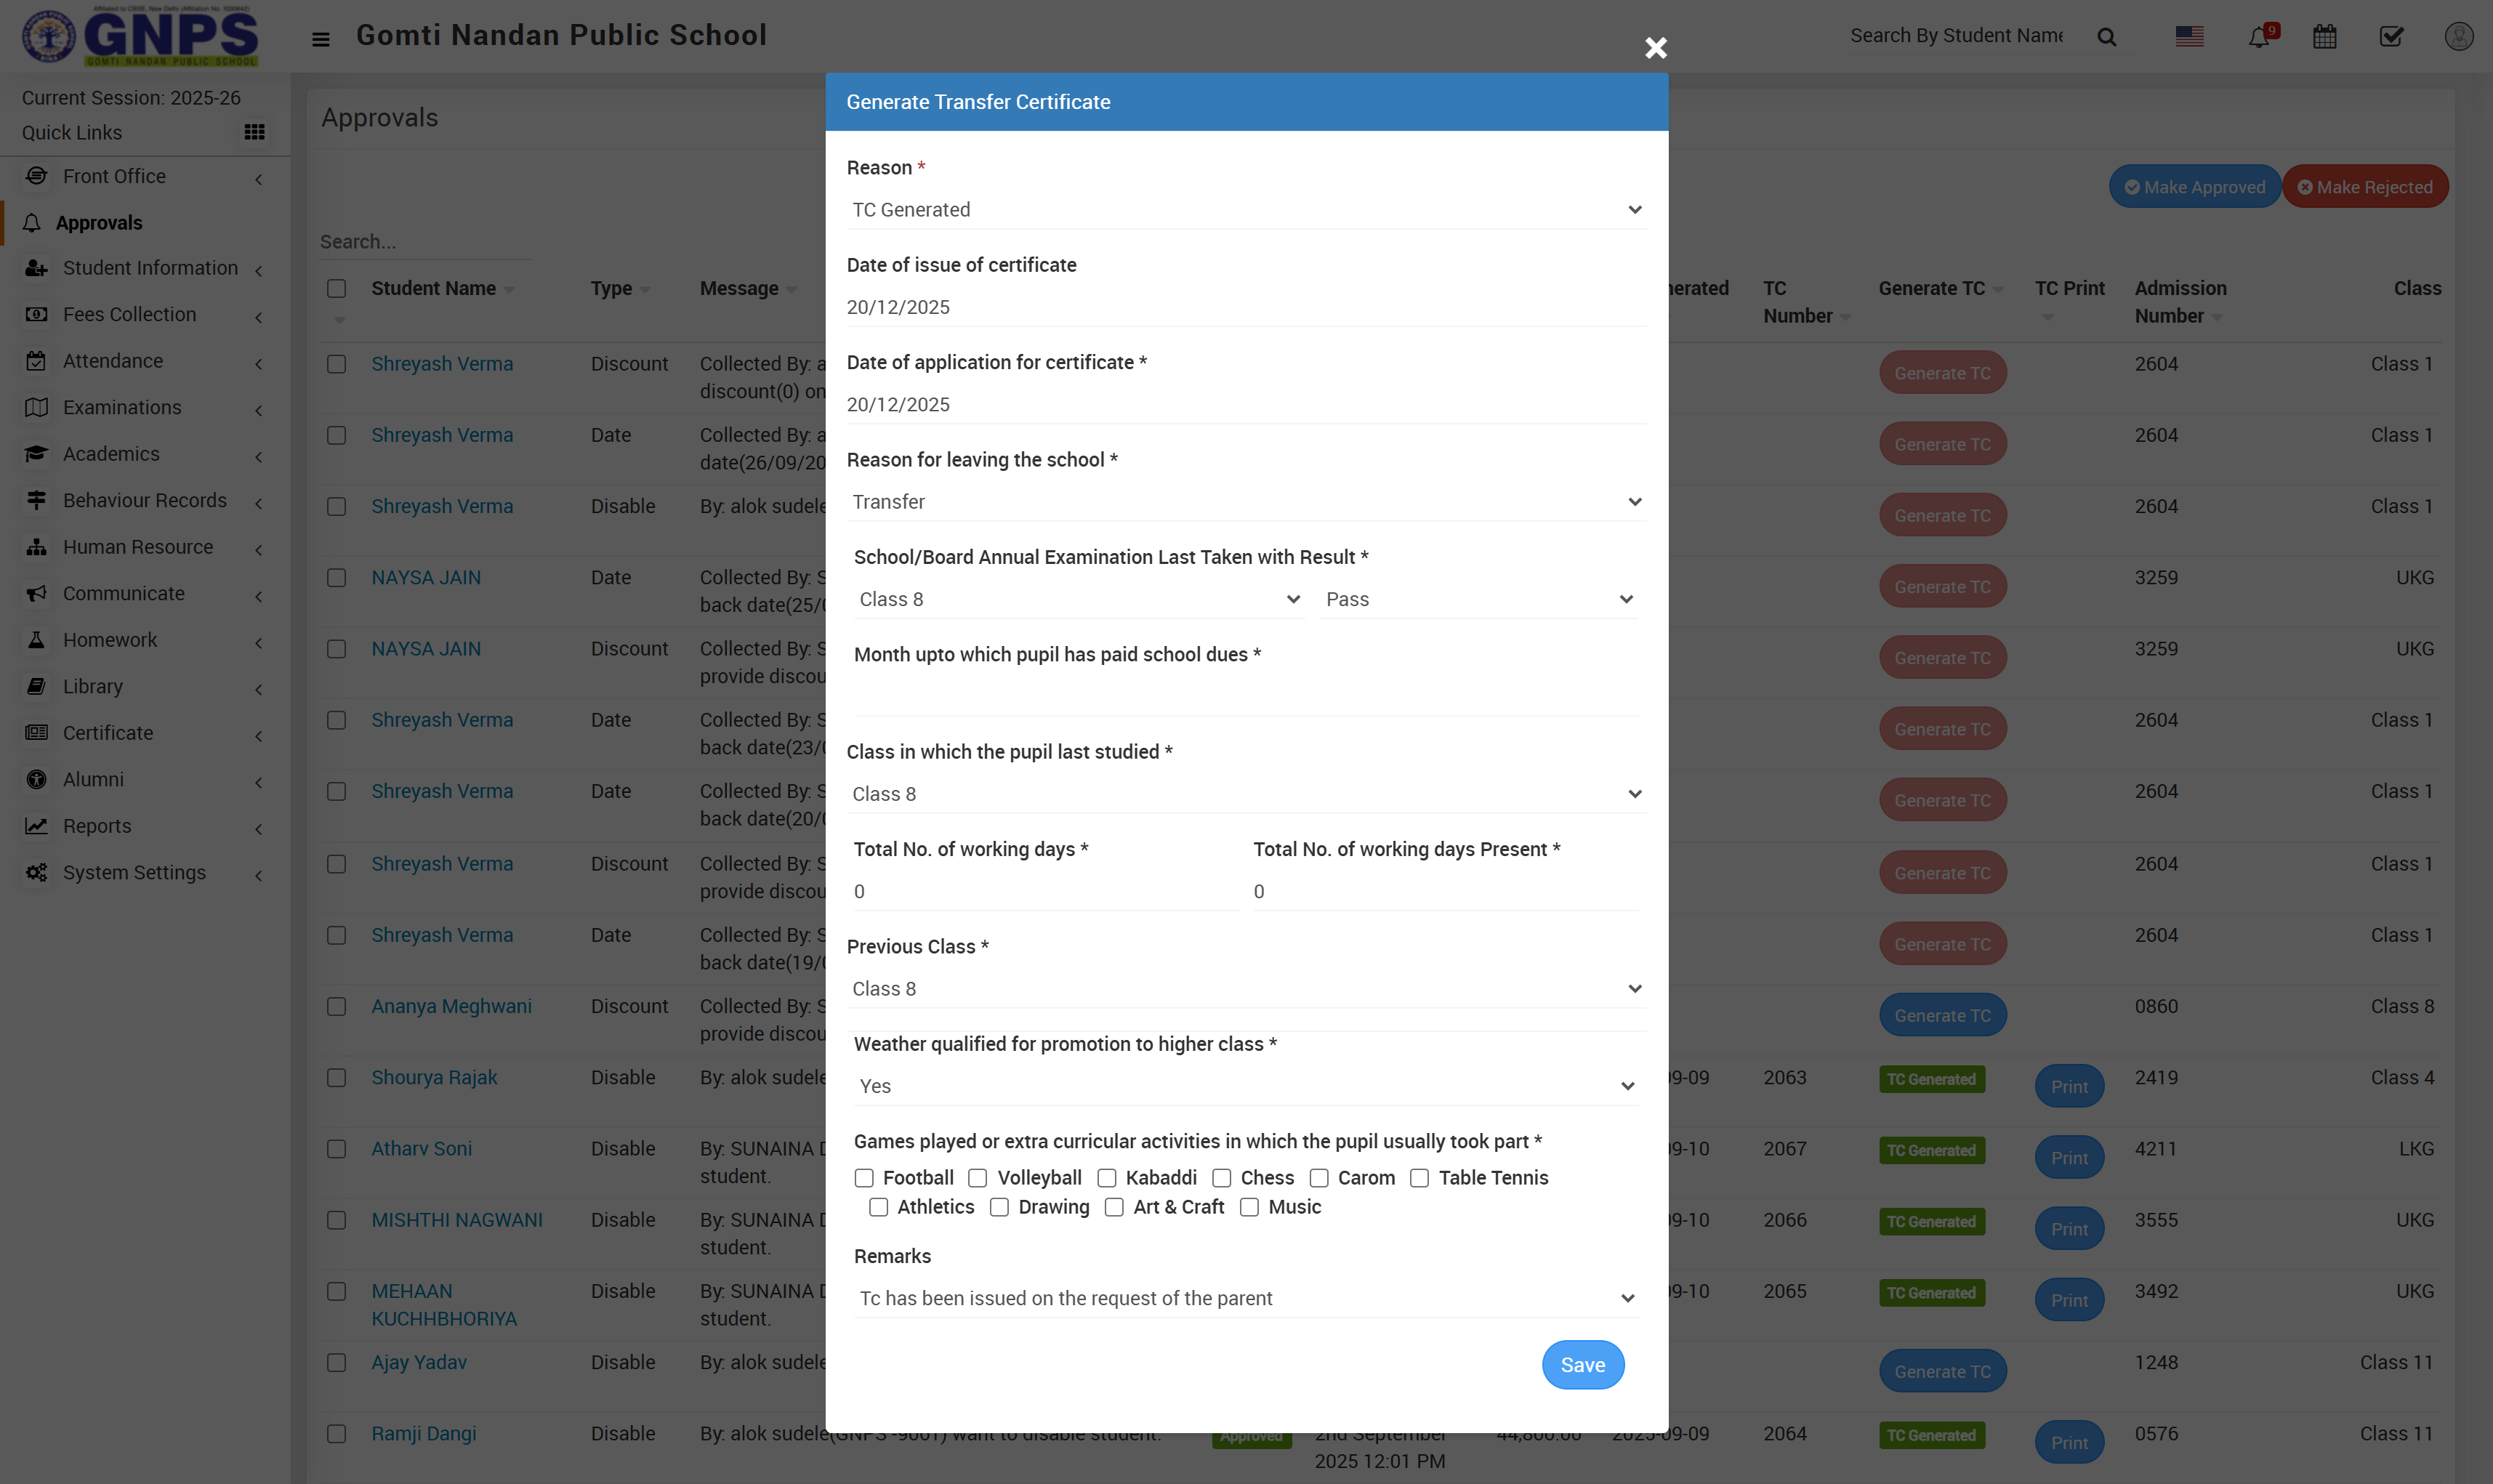The width and height of the screenshot is (2493, 1484).
Task: Open the Examinations menu
Action: pos(146,407)
